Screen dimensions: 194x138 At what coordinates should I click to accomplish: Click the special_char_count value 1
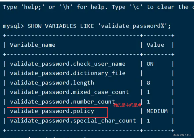pos(149,121)
